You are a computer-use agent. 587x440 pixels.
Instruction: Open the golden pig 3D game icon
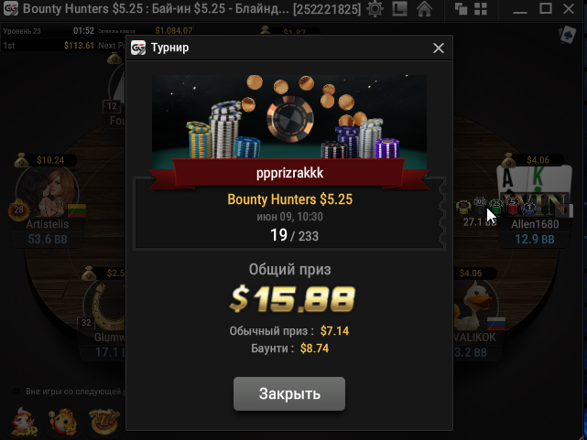63,422
